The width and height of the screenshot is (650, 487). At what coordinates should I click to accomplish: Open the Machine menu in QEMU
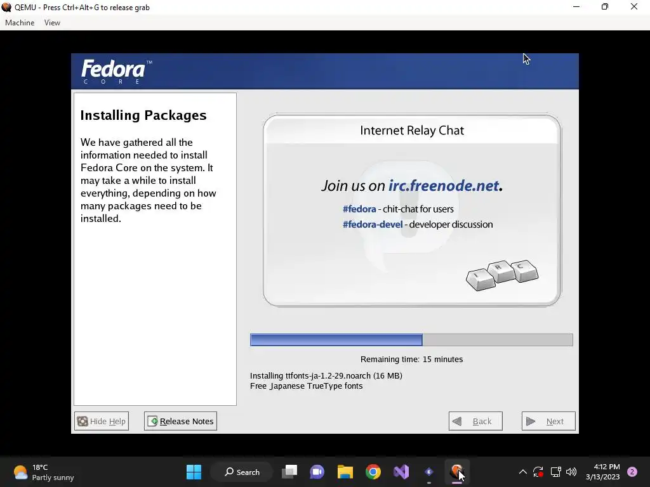[20, 23]
